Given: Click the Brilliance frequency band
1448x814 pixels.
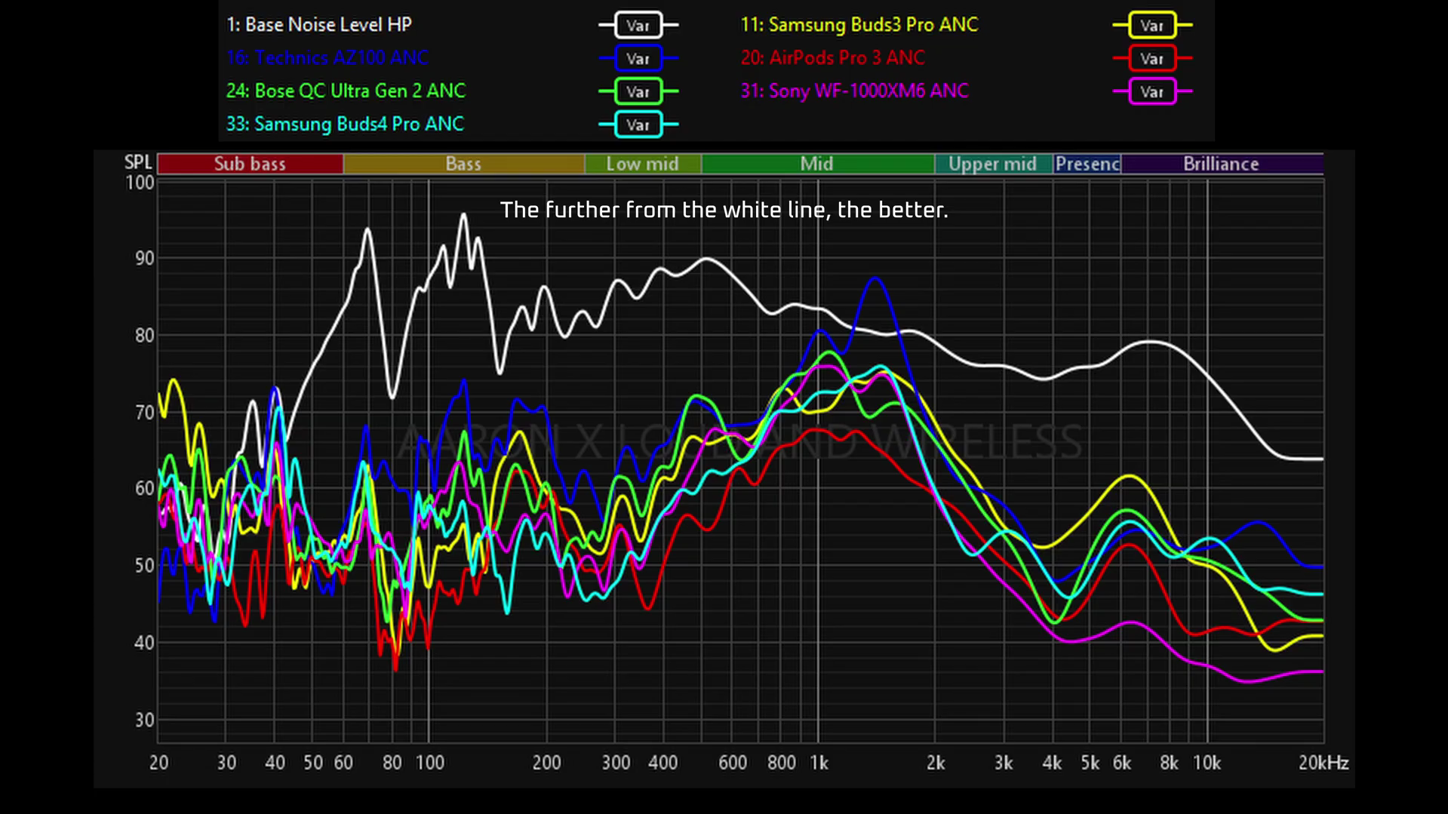Looking at the screenshot, I should click(1222, 164).
